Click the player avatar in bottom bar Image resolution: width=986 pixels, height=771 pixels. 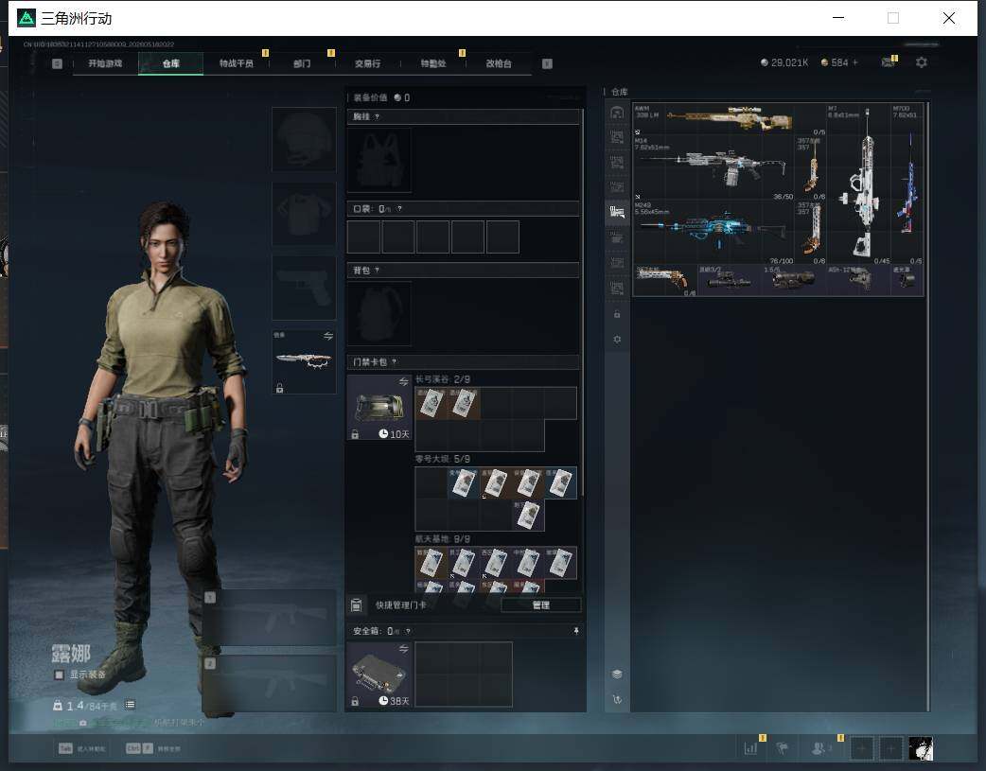(922, 748)
